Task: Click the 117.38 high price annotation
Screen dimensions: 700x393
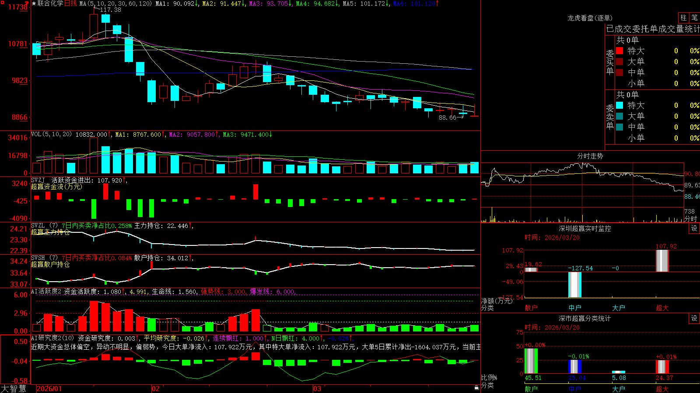Action: click(x=110, y=10)
